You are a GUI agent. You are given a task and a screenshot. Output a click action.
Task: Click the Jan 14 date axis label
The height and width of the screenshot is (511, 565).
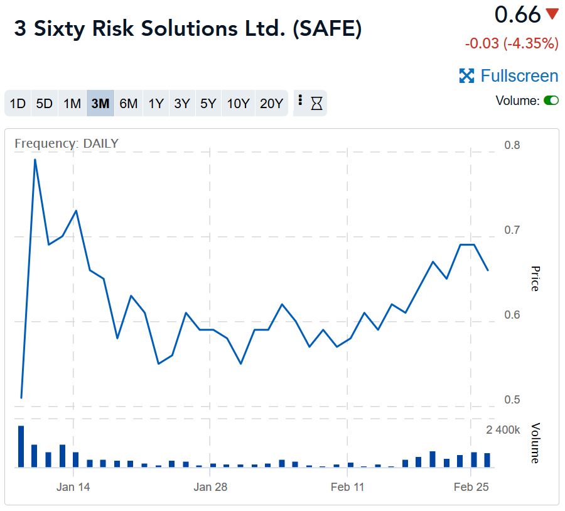point(73,487)
